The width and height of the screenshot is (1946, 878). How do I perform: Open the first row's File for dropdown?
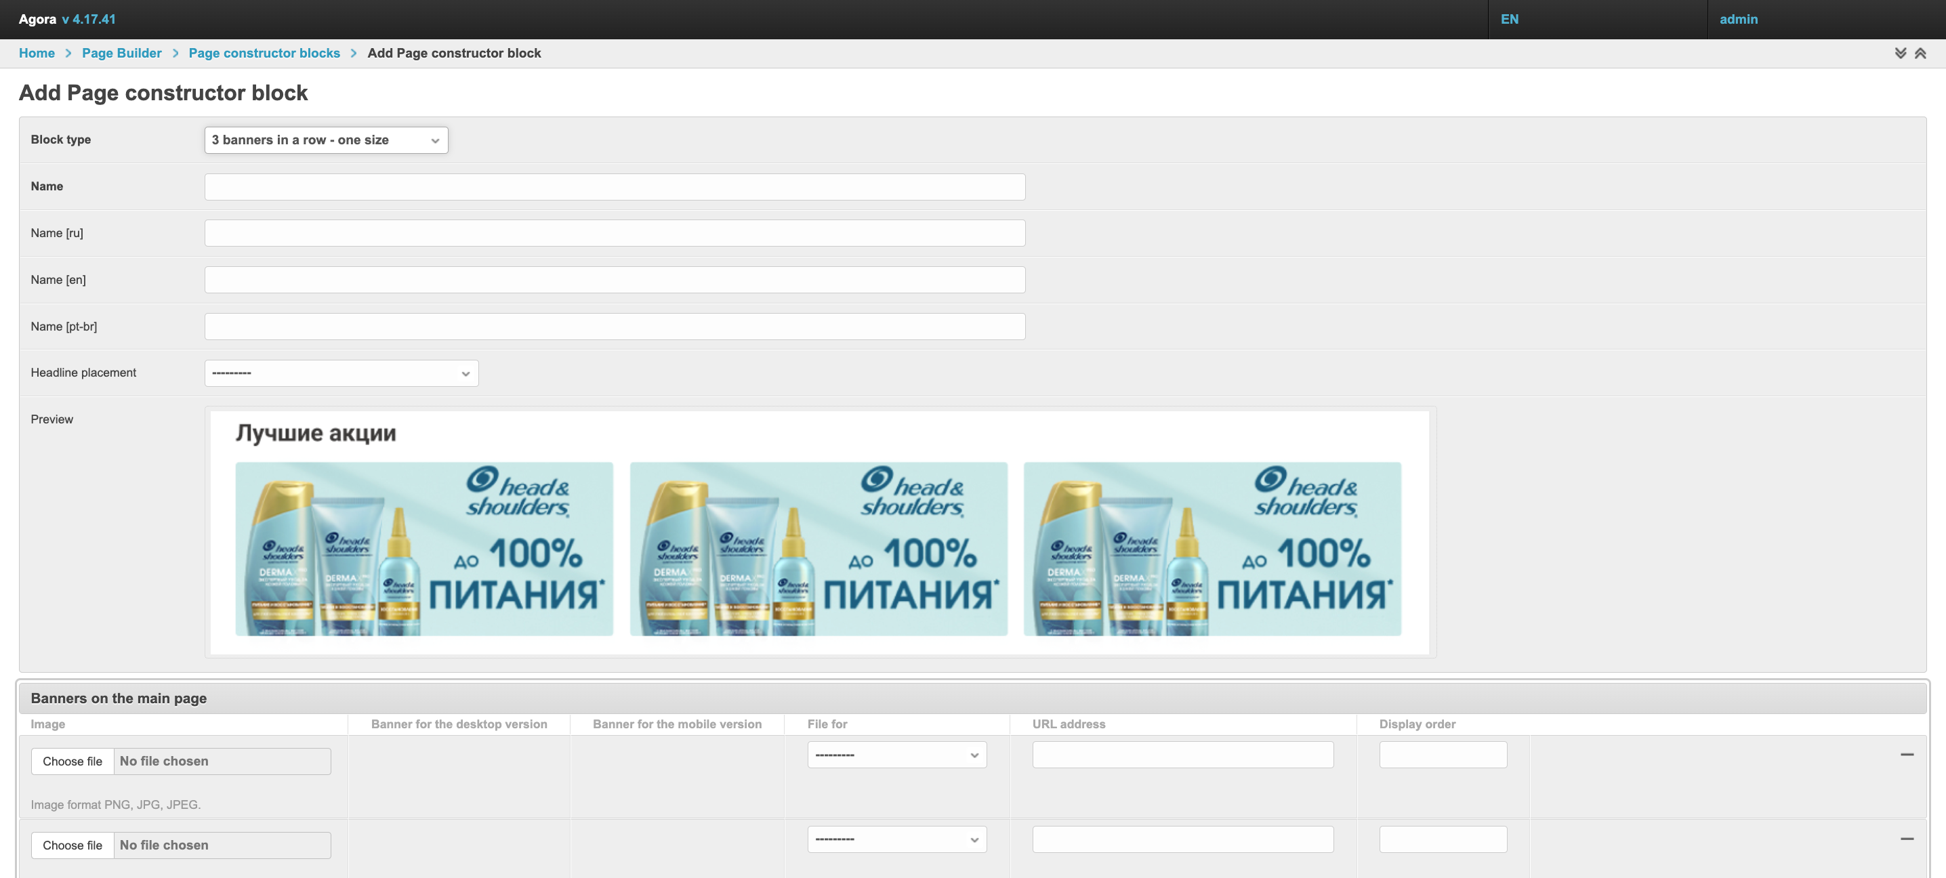(896, 755)
